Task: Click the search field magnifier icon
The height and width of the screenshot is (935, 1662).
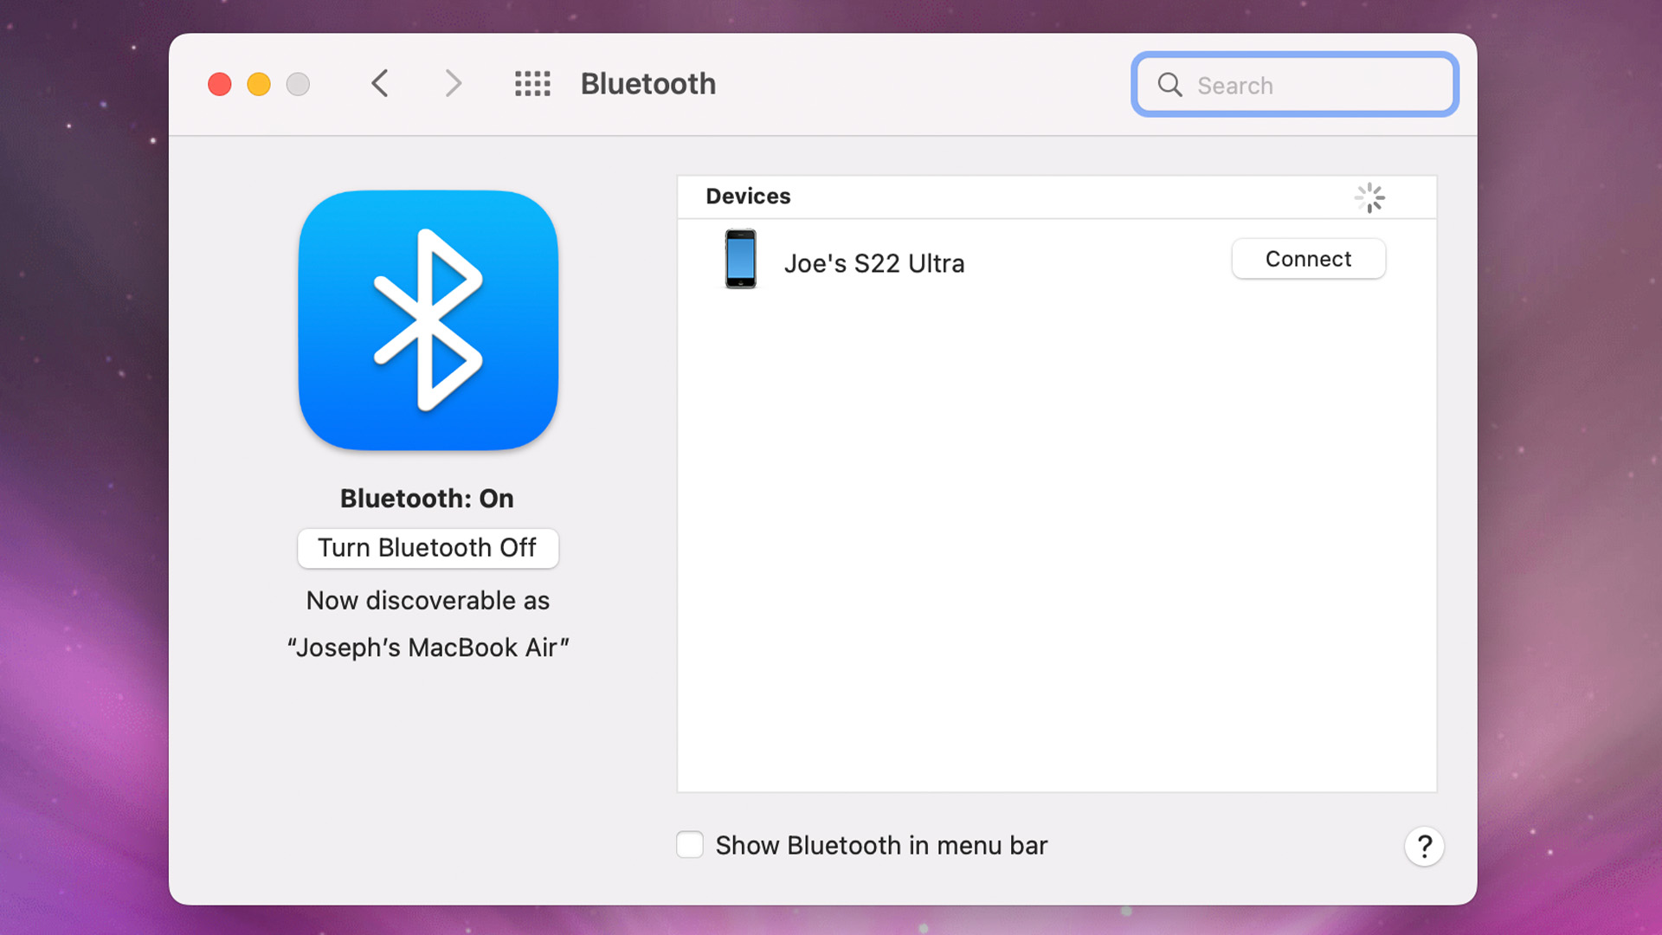Action: (x=1169, y=85)
